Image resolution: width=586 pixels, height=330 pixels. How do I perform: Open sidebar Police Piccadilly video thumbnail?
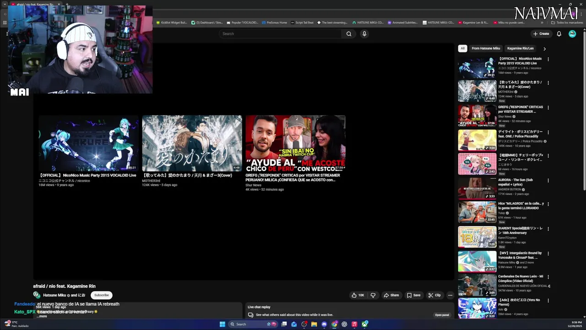pyautogui.click(x=477, y=140)
